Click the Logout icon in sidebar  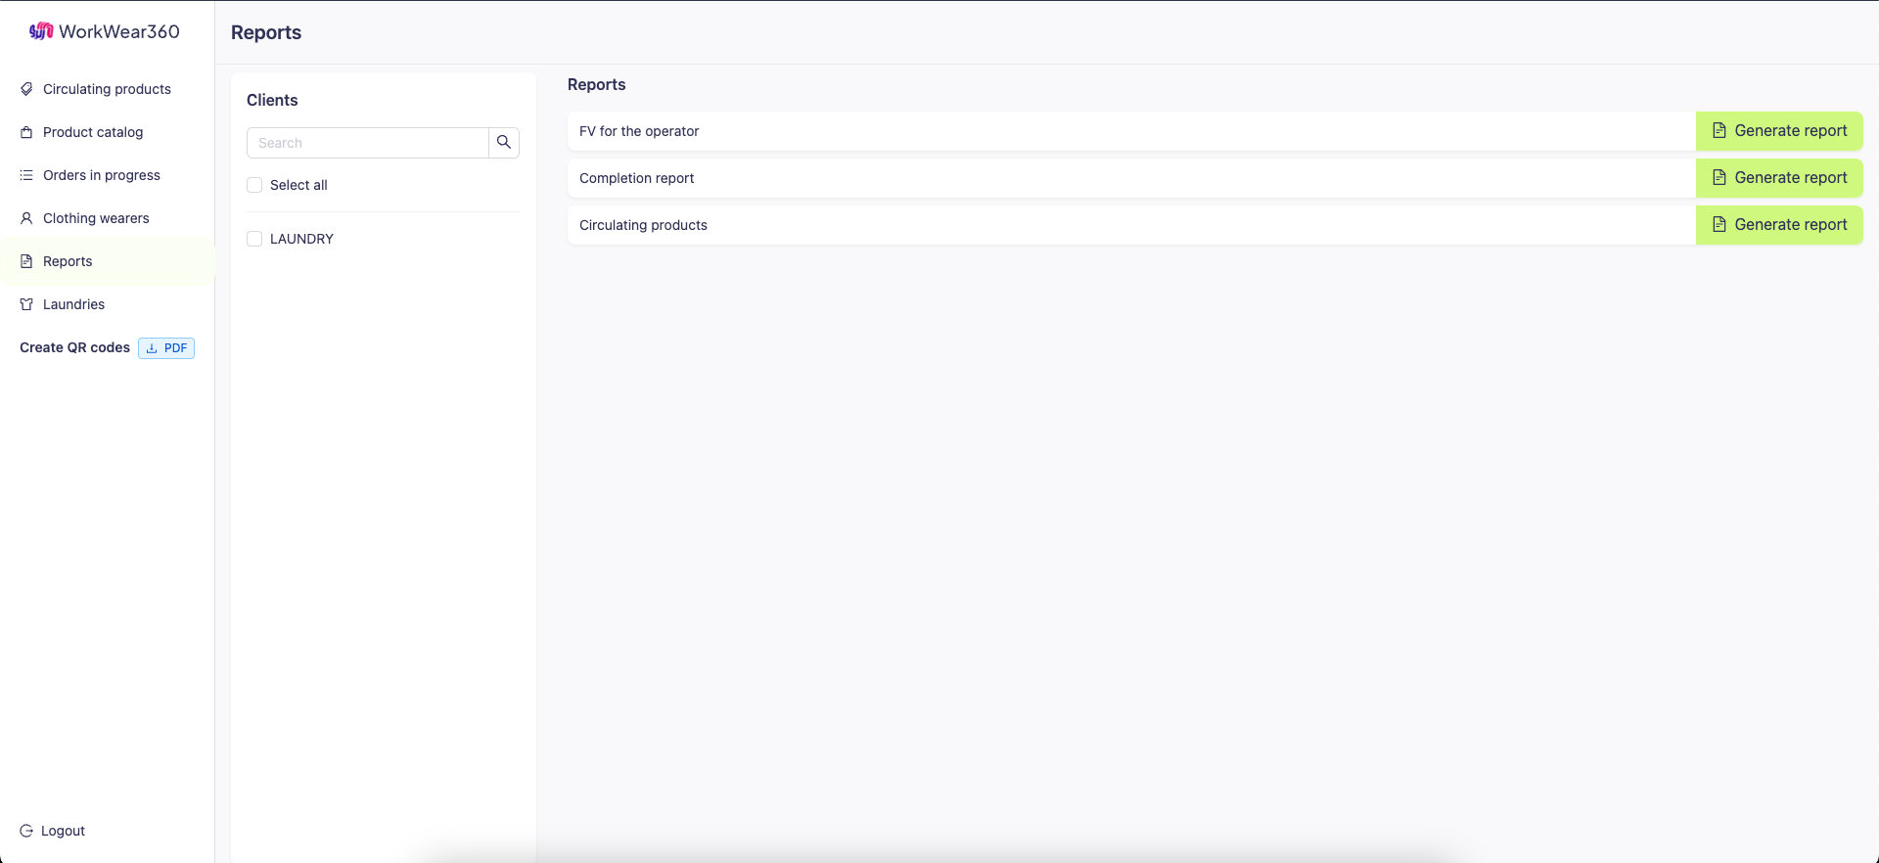coord(26,831)
